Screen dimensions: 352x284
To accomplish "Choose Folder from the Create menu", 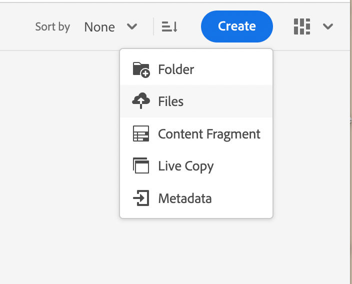I will pyautogui.click(x=196, y=69).
